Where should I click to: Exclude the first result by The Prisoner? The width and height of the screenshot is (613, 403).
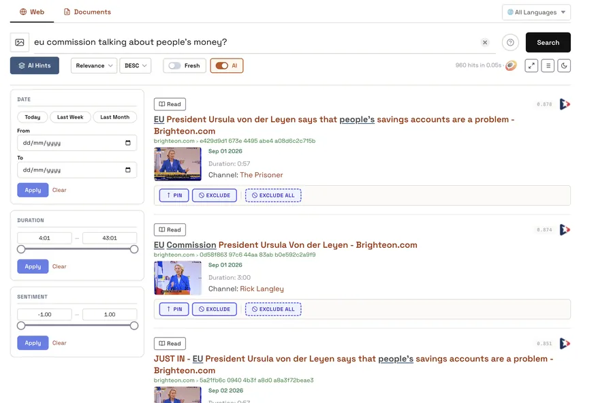215,195
